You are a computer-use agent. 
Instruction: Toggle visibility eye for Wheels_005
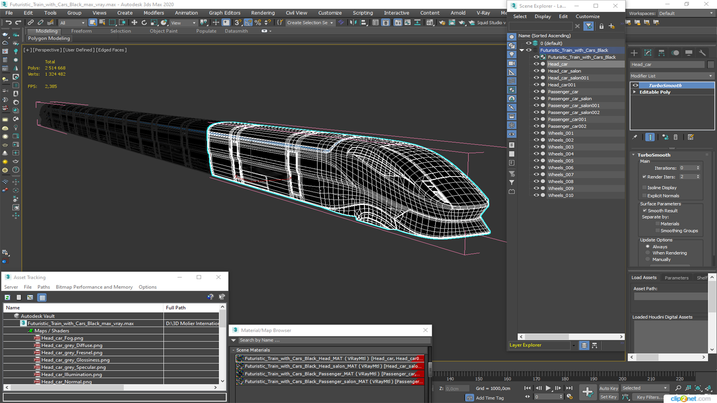[x=536, y=161]
